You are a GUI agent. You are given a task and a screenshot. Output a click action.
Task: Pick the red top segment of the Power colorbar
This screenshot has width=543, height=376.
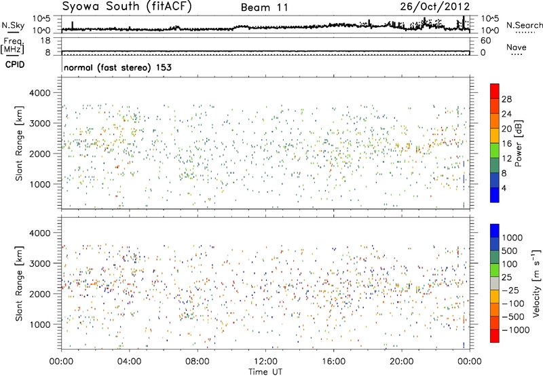tap(495, 91)
